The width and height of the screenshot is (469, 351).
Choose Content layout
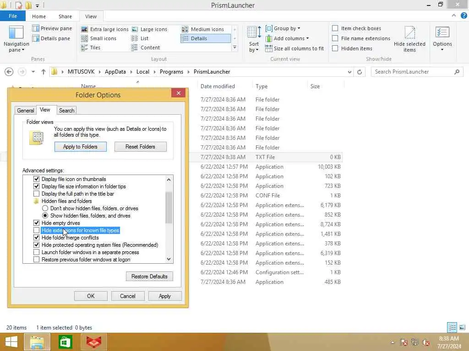146,48
